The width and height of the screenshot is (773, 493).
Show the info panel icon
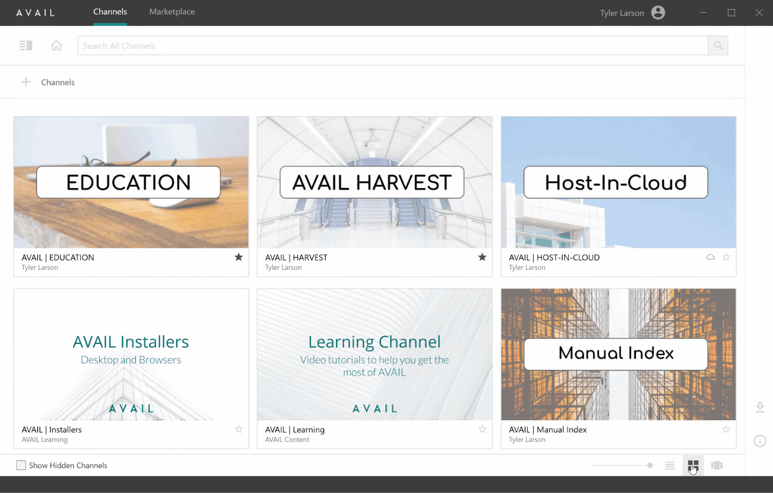point(760,441)
